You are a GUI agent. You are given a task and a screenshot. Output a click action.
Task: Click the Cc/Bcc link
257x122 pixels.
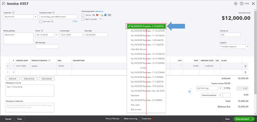click(x=75, y=21)
